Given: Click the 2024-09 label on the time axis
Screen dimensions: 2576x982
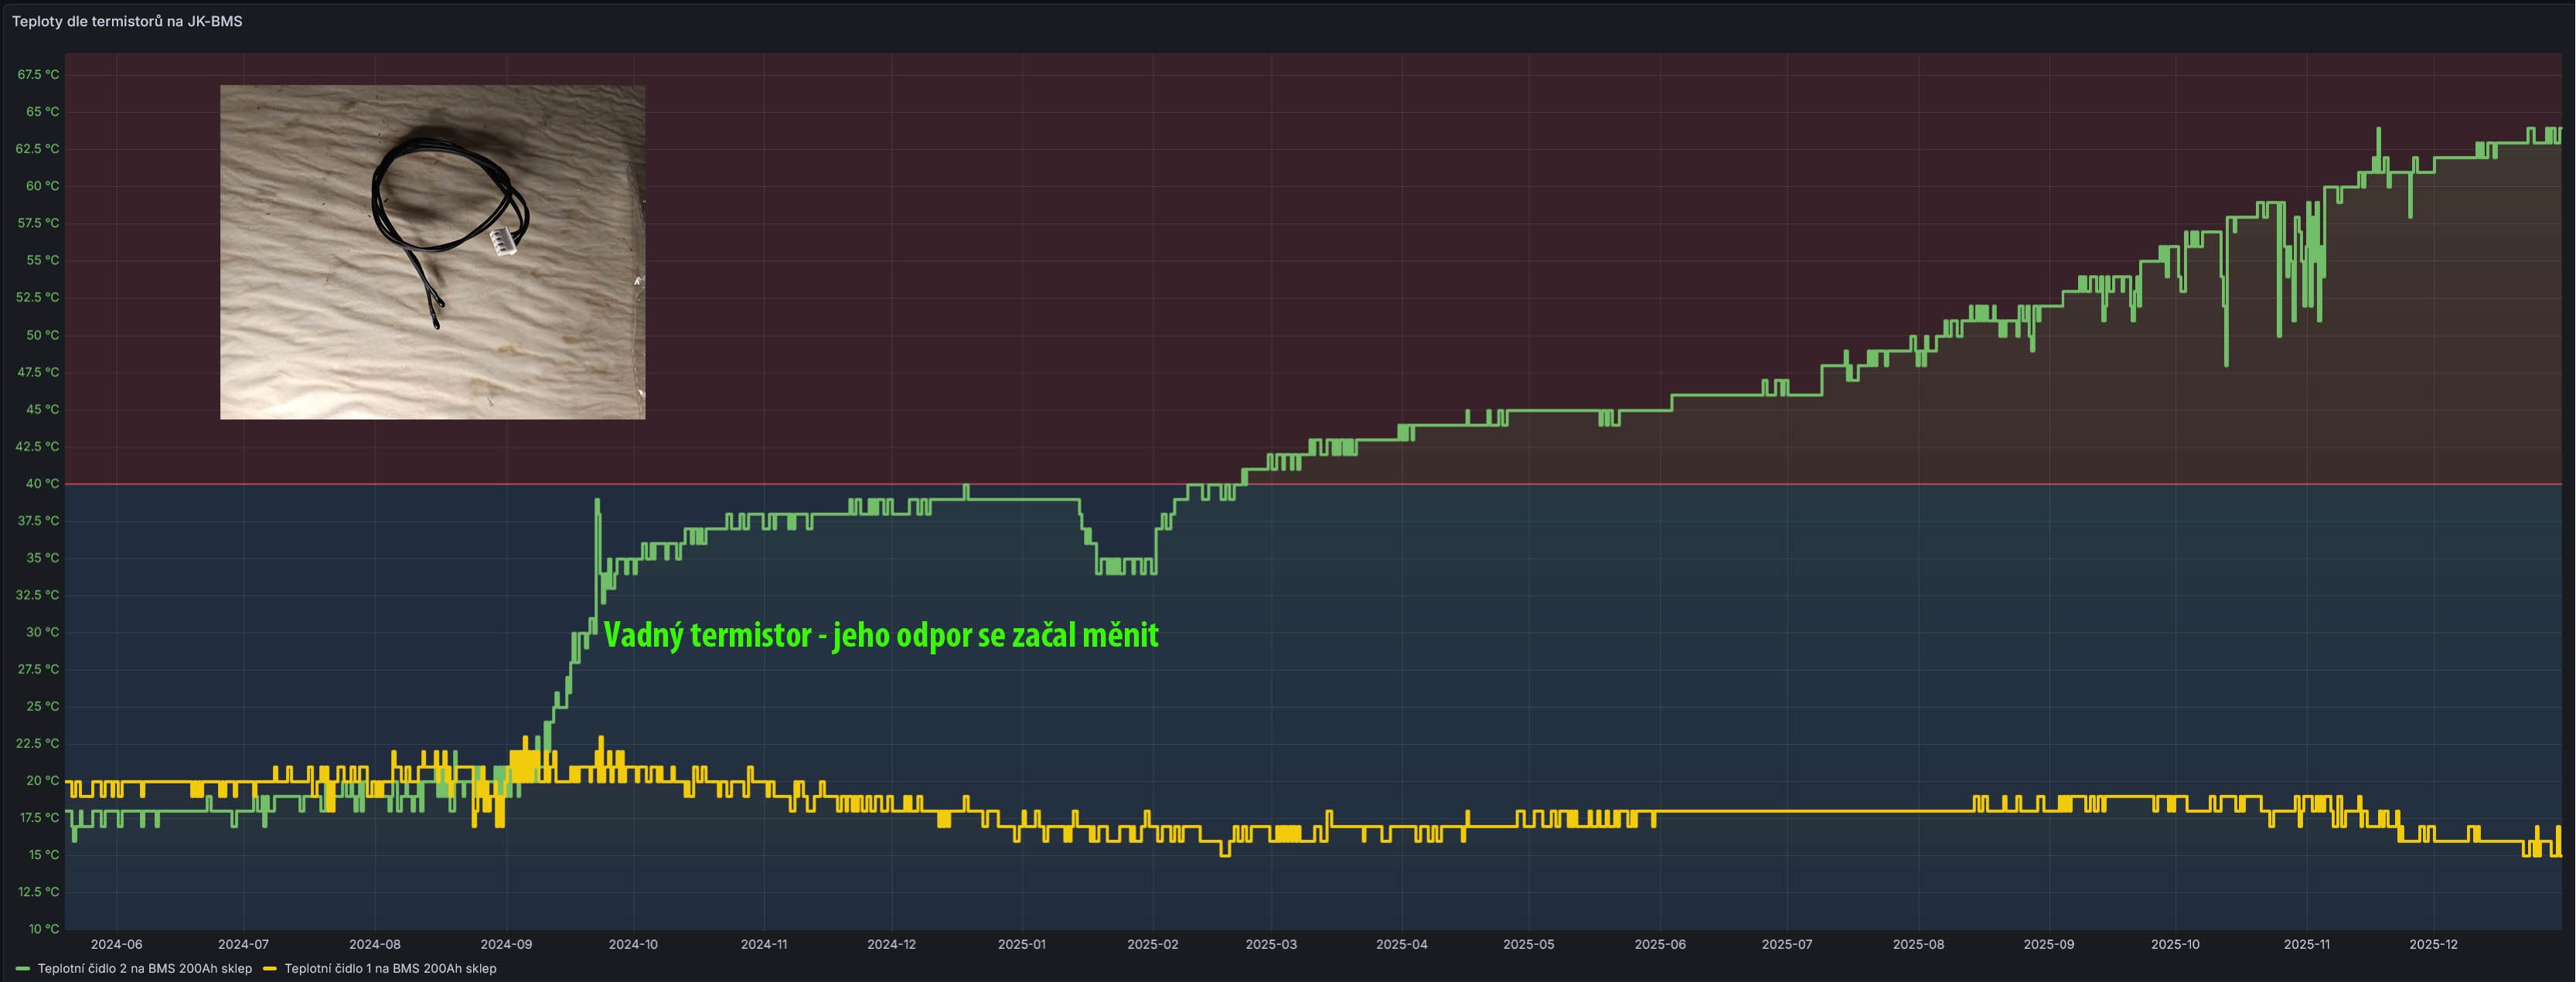Looking at the screenshot, I should tap(506, 944).
